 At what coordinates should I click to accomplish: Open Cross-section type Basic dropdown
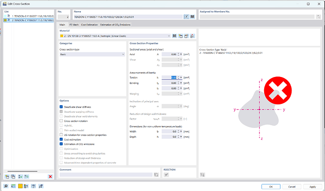pyautogui.click(x=123, y=54)
